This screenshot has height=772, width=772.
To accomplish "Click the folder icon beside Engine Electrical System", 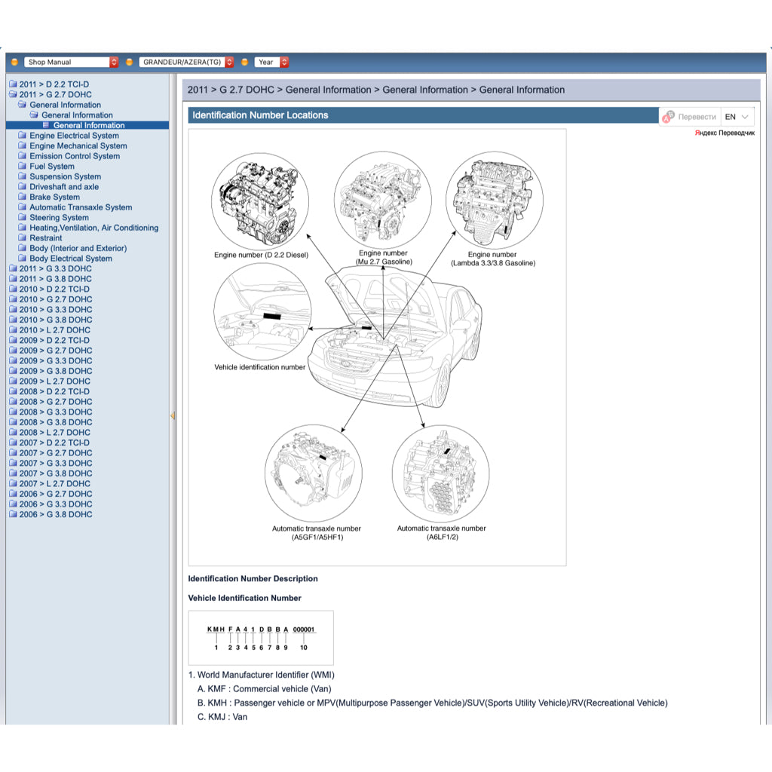I will click(23, 136).
